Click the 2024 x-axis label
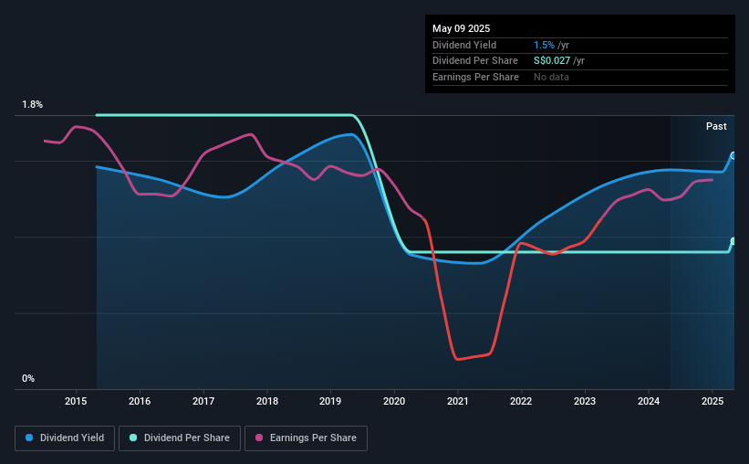 [x=649, y=401]
